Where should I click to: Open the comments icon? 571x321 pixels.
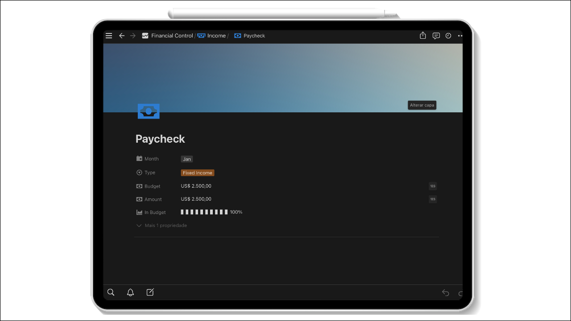(x=436, y=36)
